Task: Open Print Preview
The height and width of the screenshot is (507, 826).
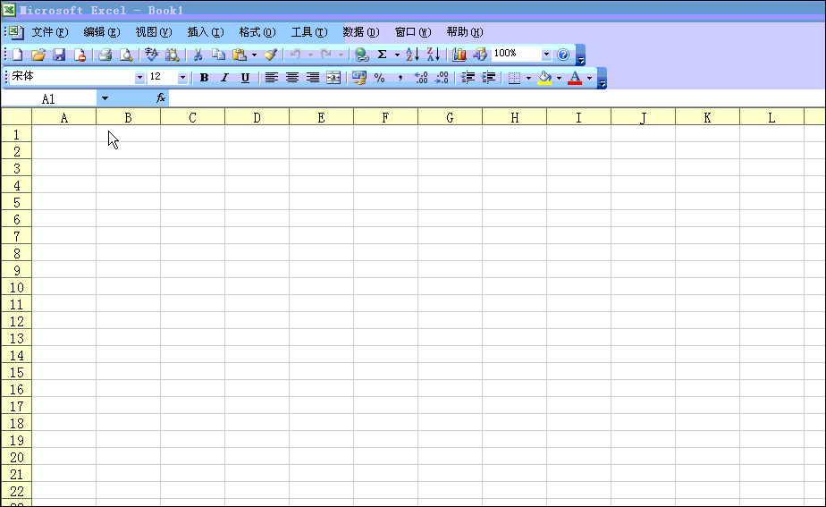Action: 126,55
